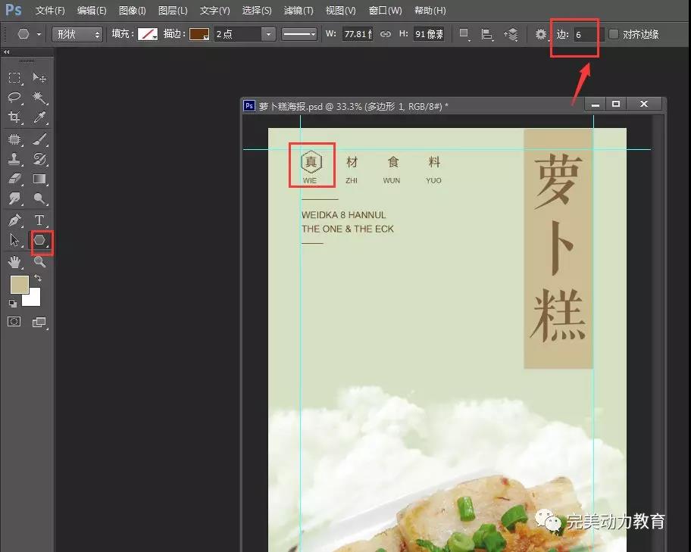Activate the Hand tool

14,262
